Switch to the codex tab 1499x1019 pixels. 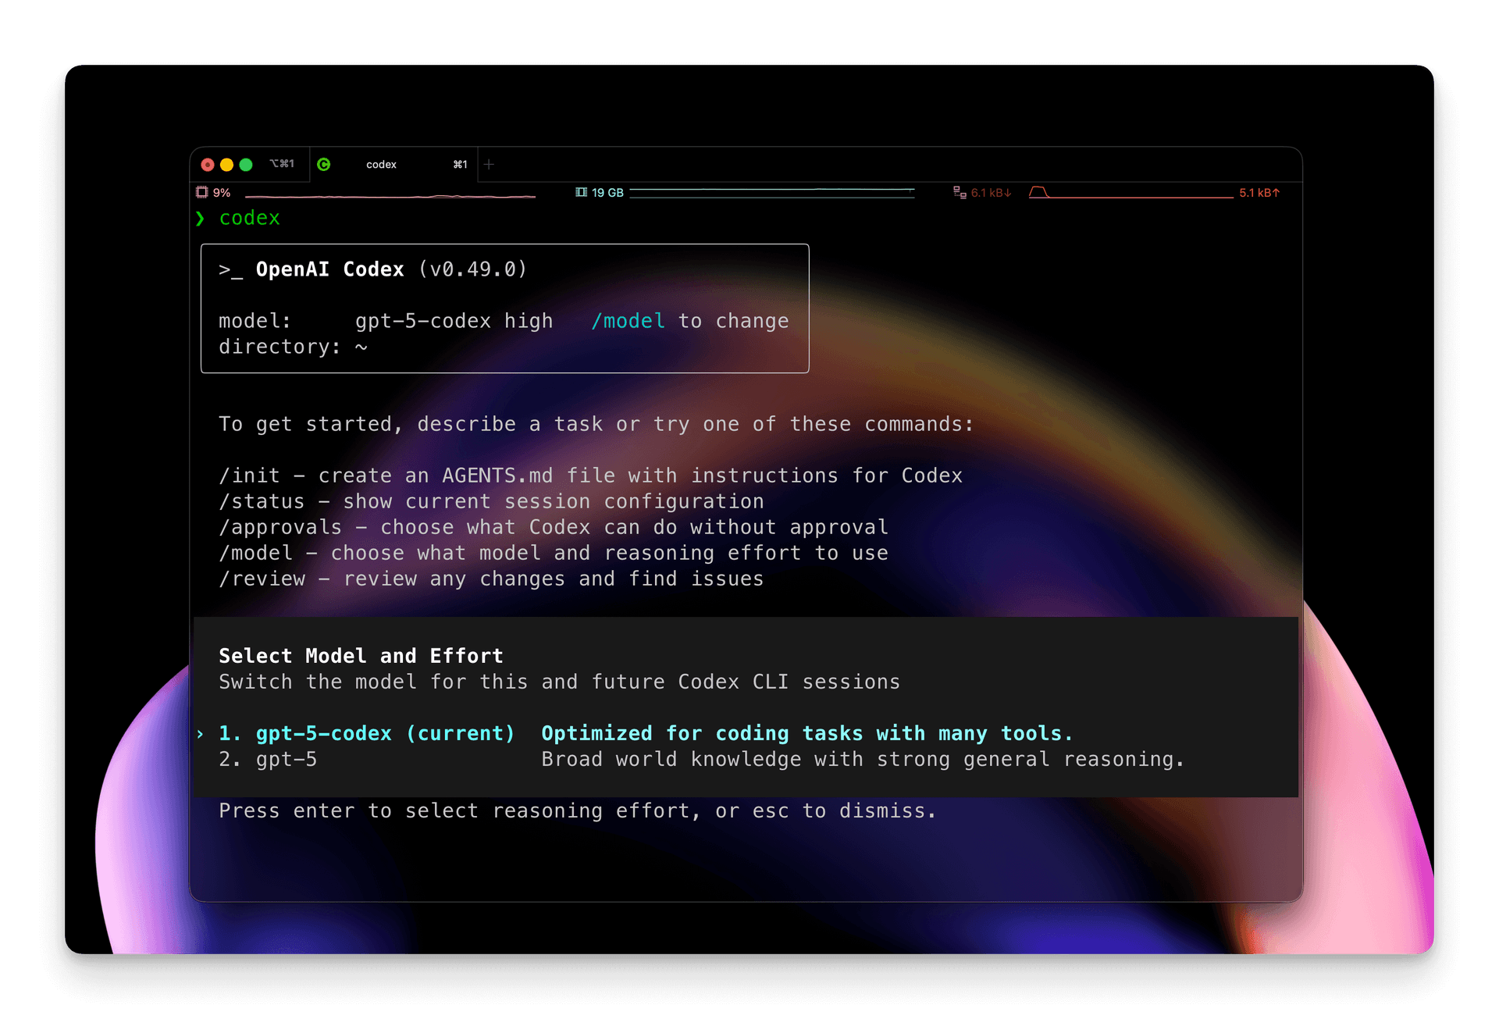(382, 164)
